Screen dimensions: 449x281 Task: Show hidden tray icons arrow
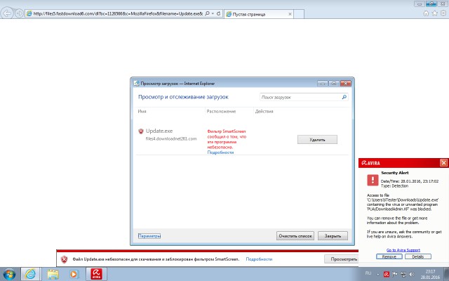click(378, 274)
